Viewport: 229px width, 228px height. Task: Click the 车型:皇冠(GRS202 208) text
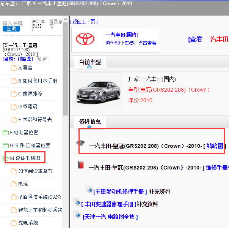pos(169,90)
